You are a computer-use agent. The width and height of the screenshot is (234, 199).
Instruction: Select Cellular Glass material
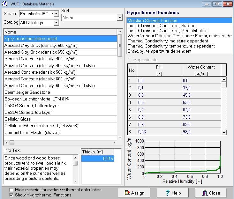(60, 119)
